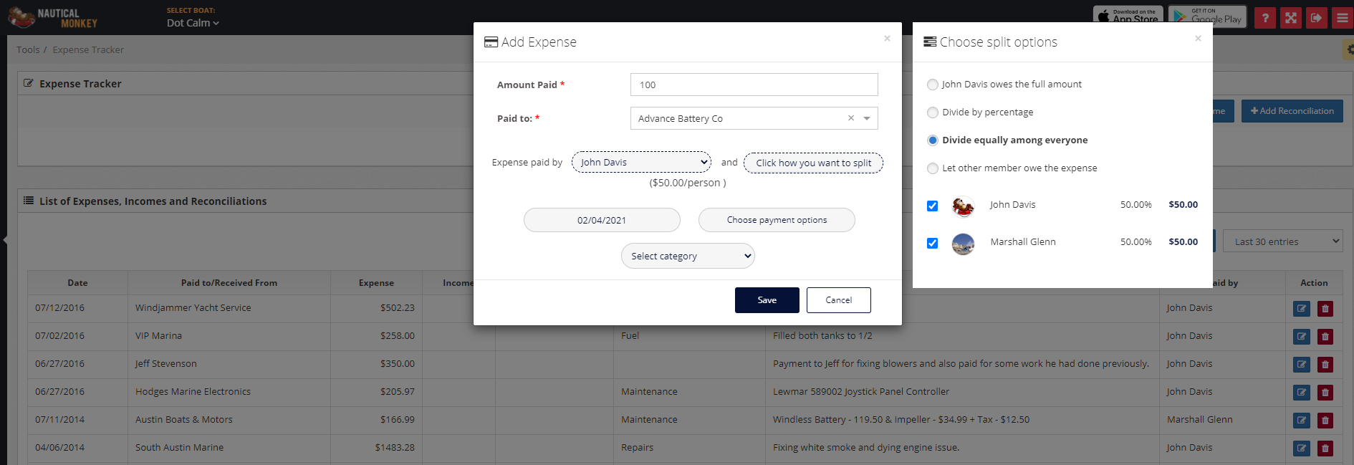The width and height of the screenshot is (1354, 465).
Task: Clear the Advance Battery Co selection
Action: pyautogui.click(x=851, y=118)
